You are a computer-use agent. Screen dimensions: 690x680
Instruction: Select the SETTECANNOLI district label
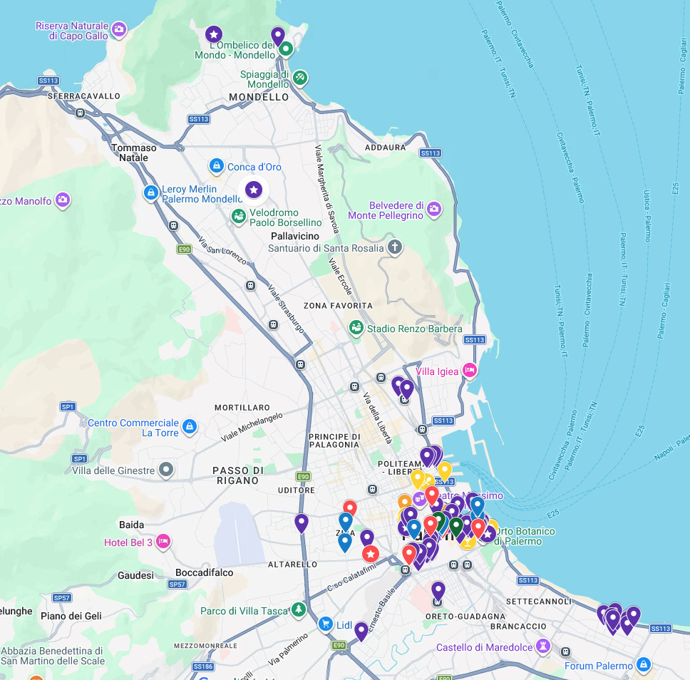click(x=539, y=601)
